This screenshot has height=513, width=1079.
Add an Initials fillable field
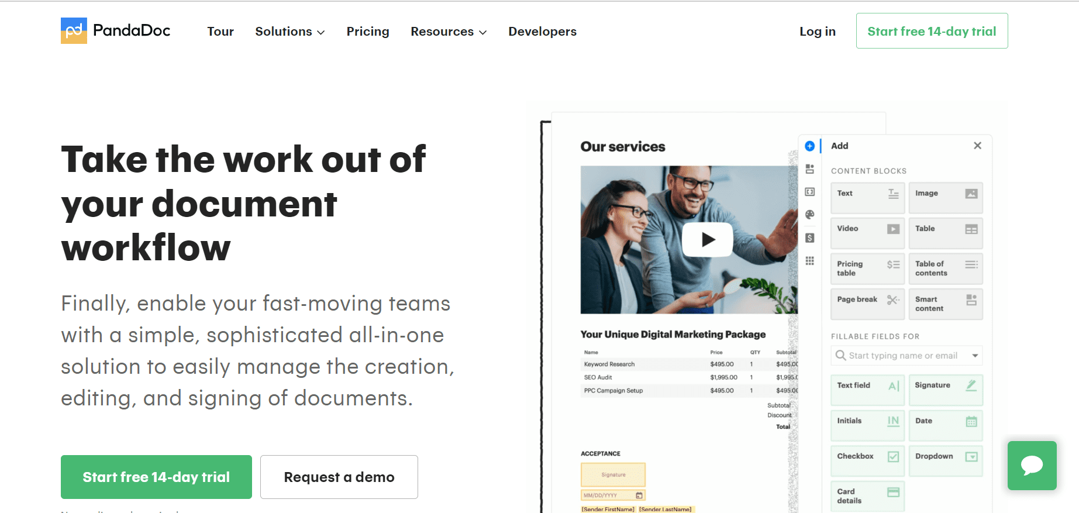(x=868, y=426)
